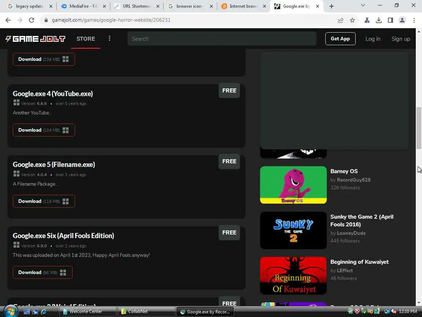Open RecordGuy626 author link
422x317 pixels.
tap(353, 180)
